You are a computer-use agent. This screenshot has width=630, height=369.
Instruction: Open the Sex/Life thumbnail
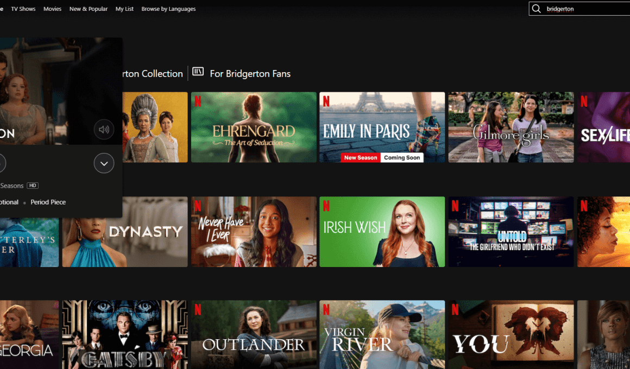click(603, 128)
